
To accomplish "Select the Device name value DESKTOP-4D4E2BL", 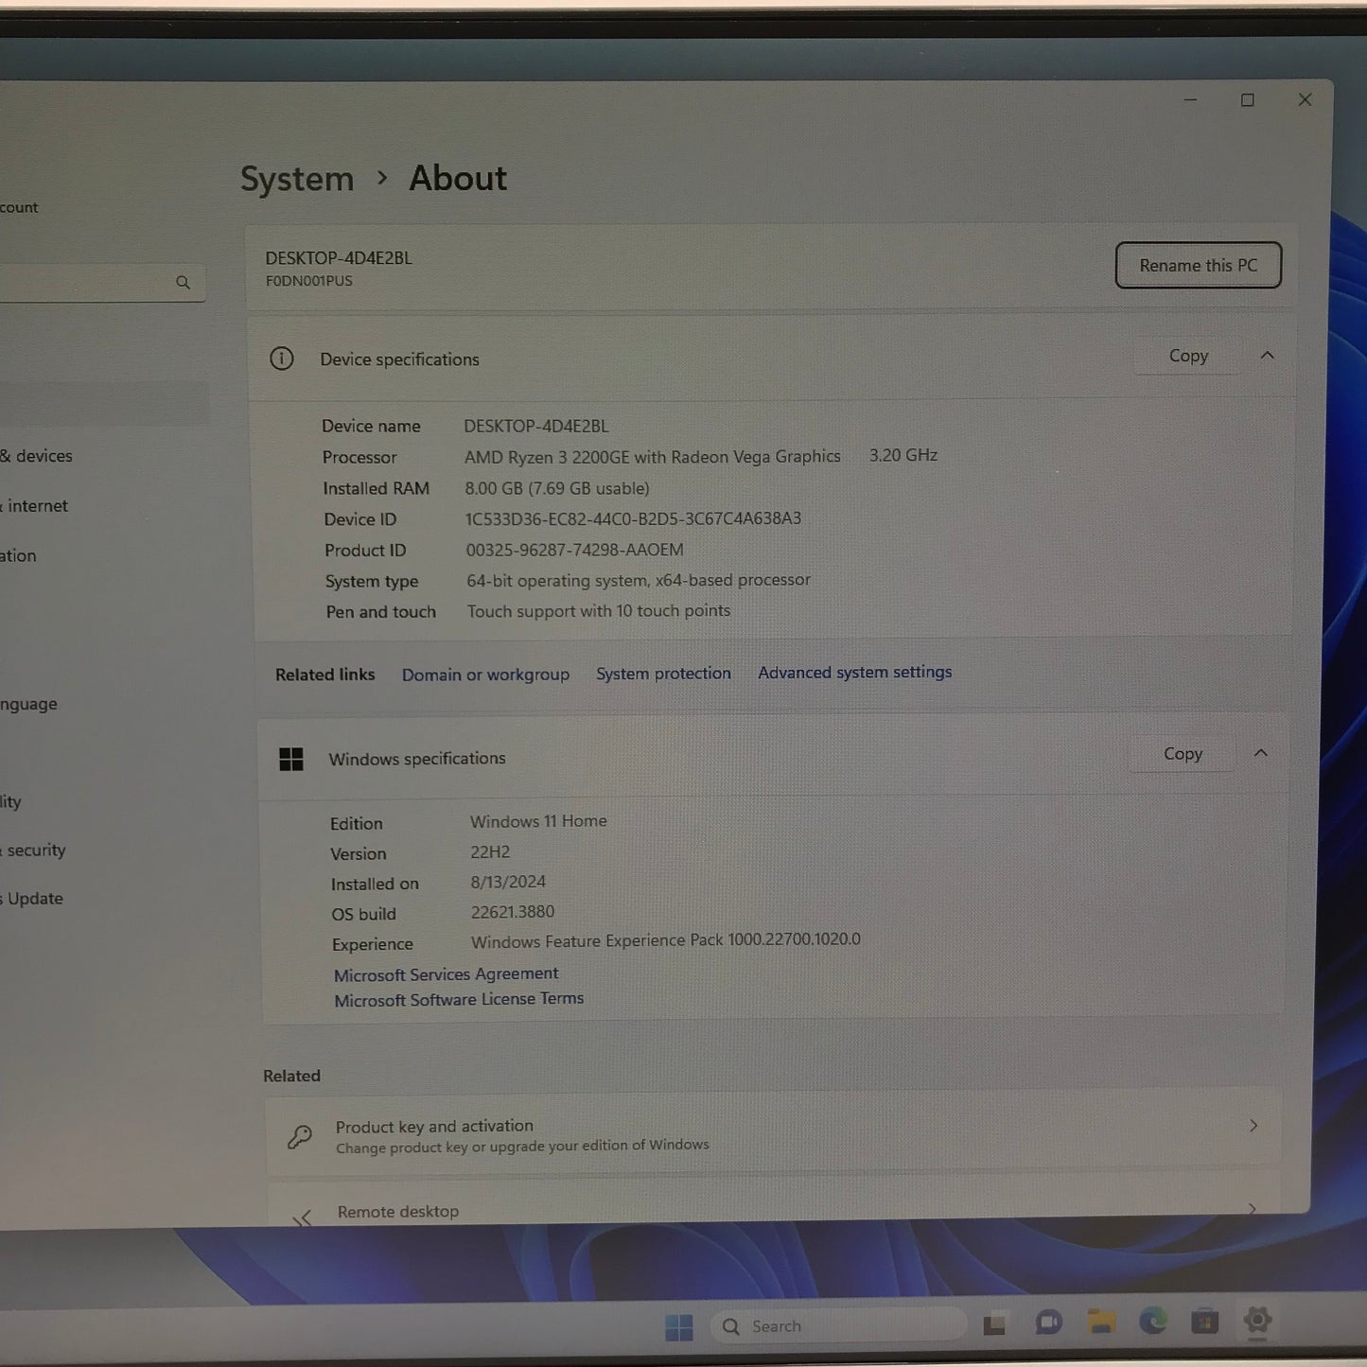I will coord(536,427).
